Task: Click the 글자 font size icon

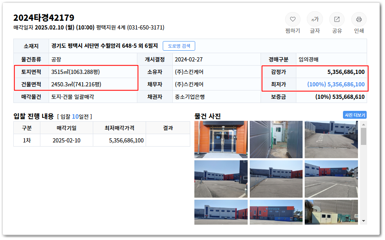Action: tap(315, 20)
